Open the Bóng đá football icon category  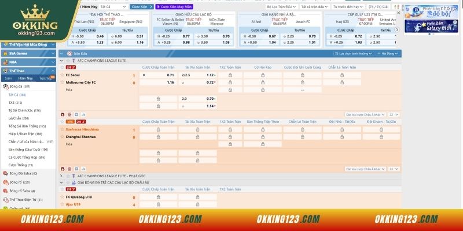pyautogui.click(x=6, y=86)
